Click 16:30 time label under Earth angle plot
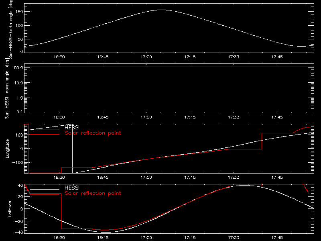The image size is (321, 241). (59, 57)
